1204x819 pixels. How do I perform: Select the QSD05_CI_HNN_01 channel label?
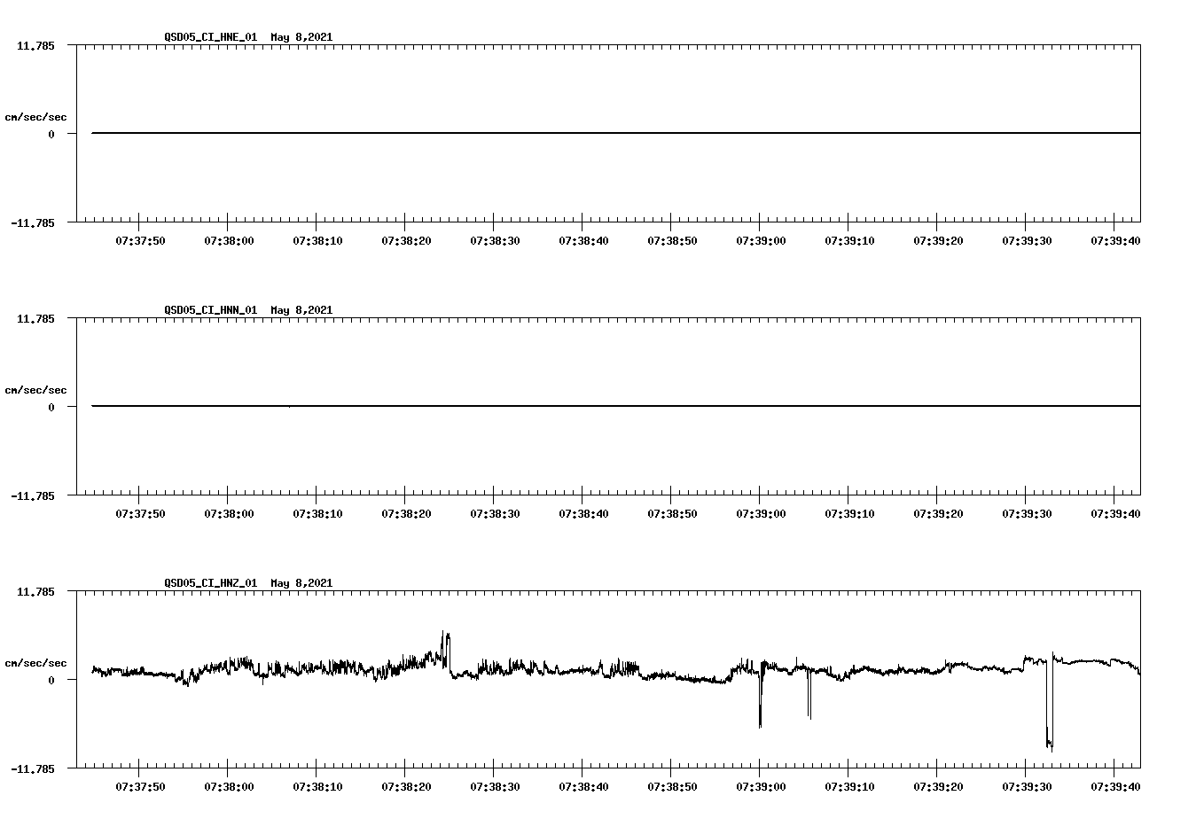[209, 310]
